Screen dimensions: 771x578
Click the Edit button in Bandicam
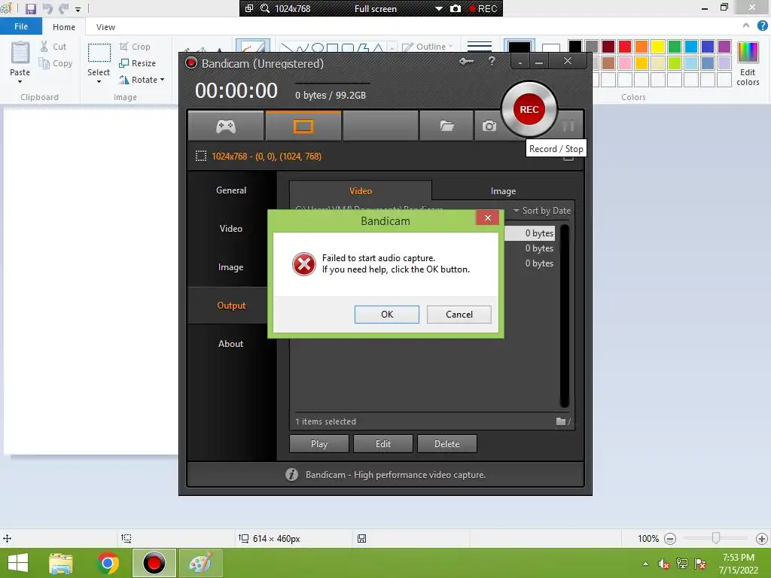point(383,444)
